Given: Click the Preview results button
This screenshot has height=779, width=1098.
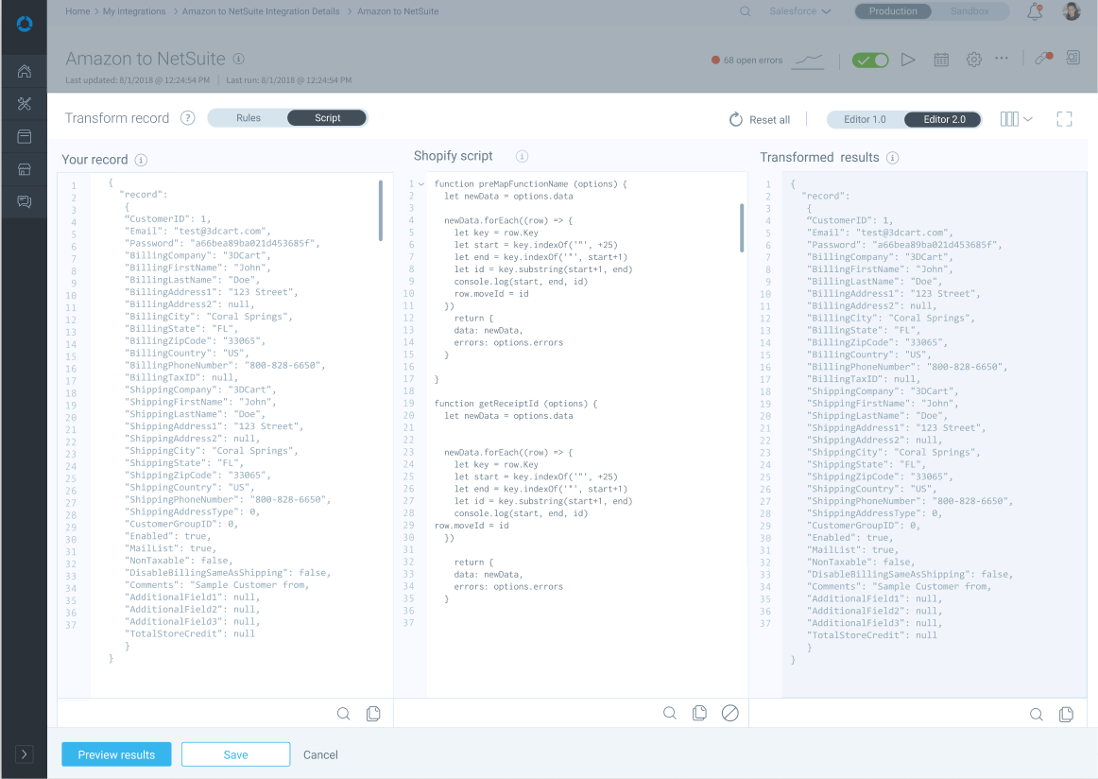Looking at the screenshot, I should (116, 754).
